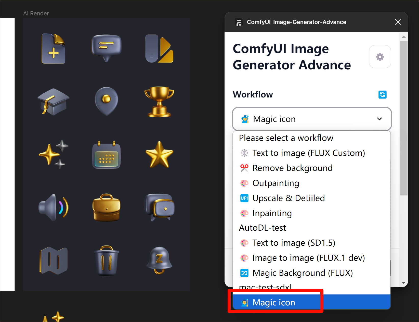419x322 pixels.
Task: Select the Remove background workflow
Action: pos(312,168)
